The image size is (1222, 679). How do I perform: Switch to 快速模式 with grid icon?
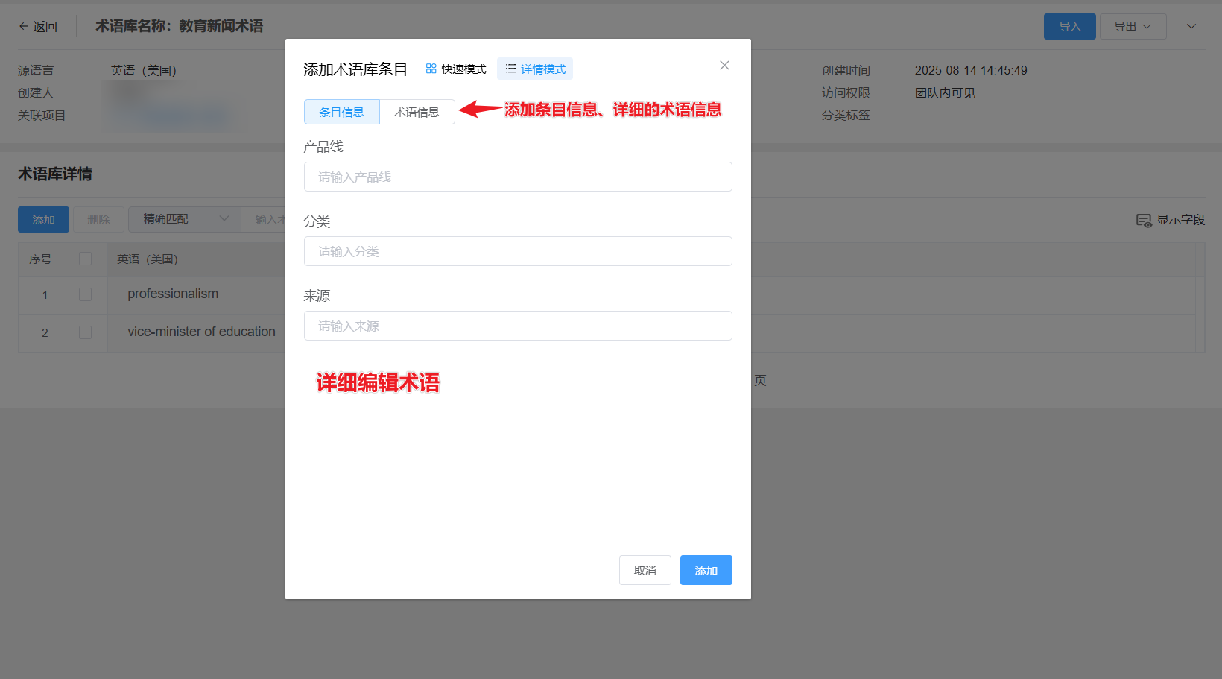(x=455, y=69)
